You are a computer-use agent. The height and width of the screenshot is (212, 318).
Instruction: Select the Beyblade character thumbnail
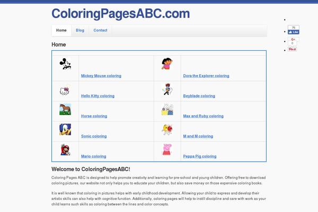tap(167, 89)
